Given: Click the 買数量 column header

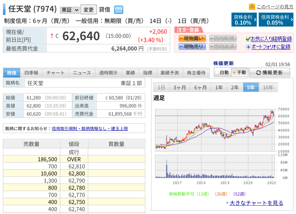Looking at the screenshot, I should click(116, 144).
